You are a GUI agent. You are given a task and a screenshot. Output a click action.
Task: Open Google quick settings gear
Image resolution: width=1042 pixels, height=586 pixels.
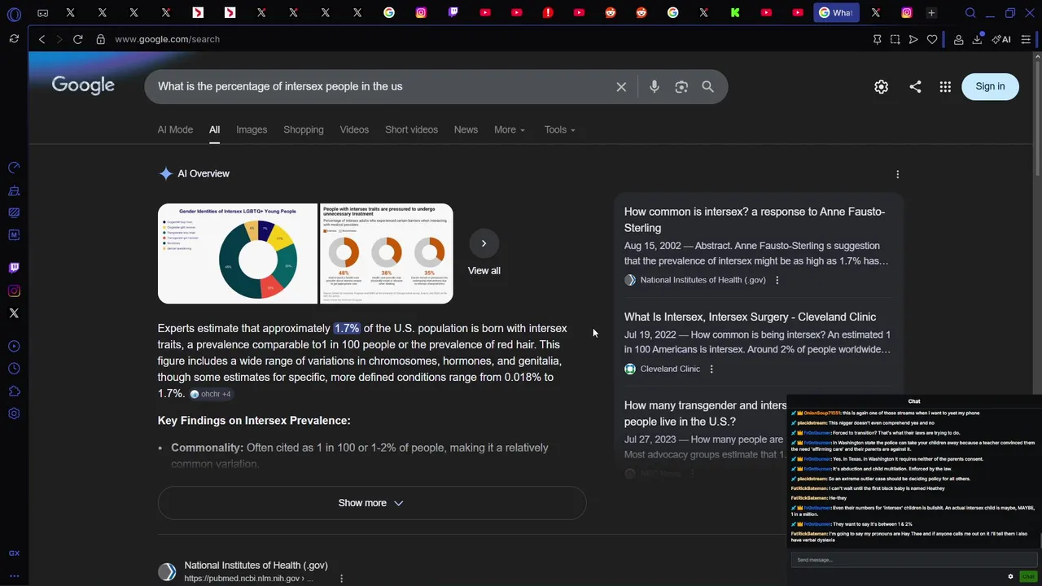tap(881, 86)
